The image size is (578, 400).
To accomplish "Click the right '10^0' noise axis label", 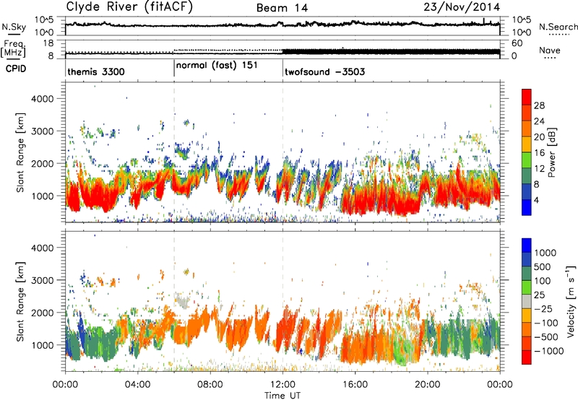I will pyautogui.click(x=522, y=32).
